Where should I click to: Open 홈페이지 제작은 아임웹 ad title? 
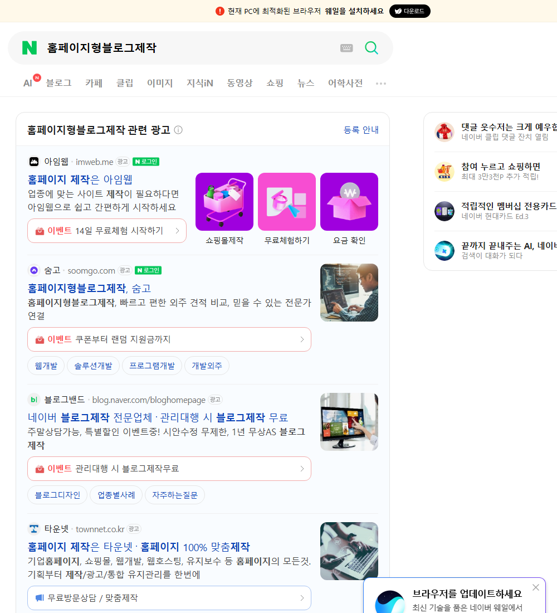click(x=80, y=179)
